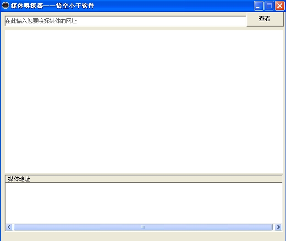Click the splitter between preview pane and media list
Image resolution: width=286 pixels, height=241 pixels.
[144, 174]
